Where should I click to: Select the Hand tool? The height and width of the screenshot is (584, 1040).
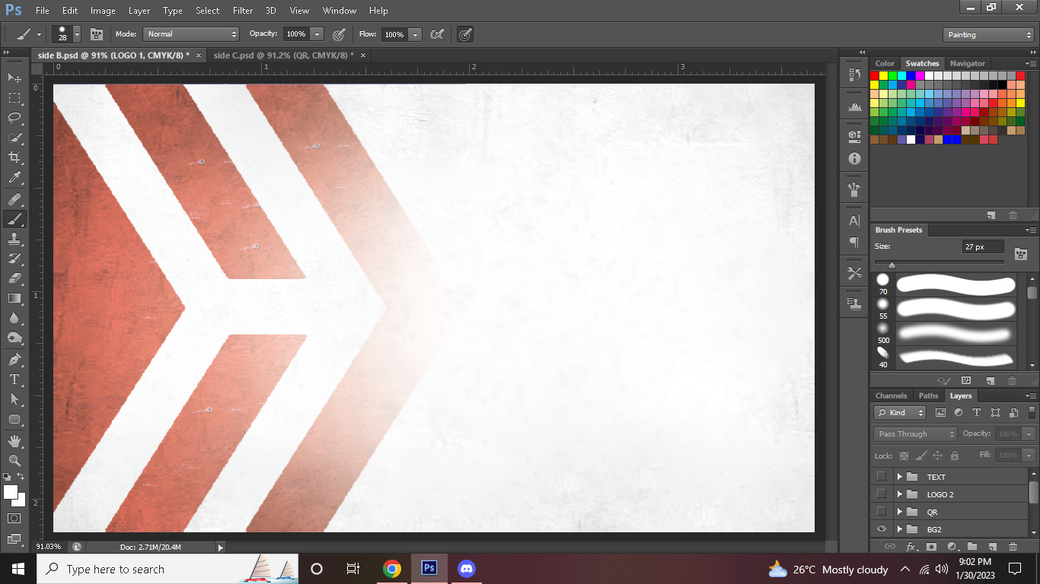[x=14, y=440]
